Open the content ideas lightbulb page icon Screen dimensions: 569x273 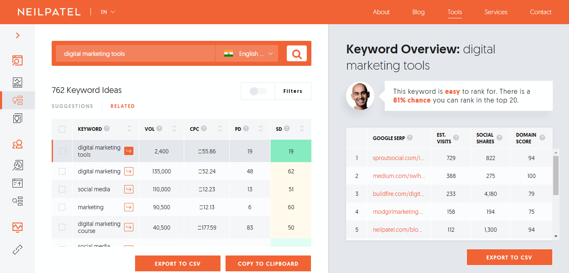coord(18,118)
